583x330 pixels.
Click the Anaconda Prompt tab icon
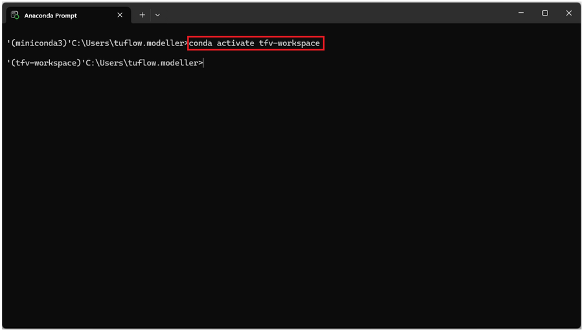pos(15,15)
